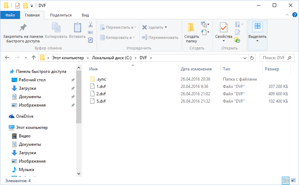
Task: Select OneDrive in the navigation pane
Action: (x=25, y=116)
